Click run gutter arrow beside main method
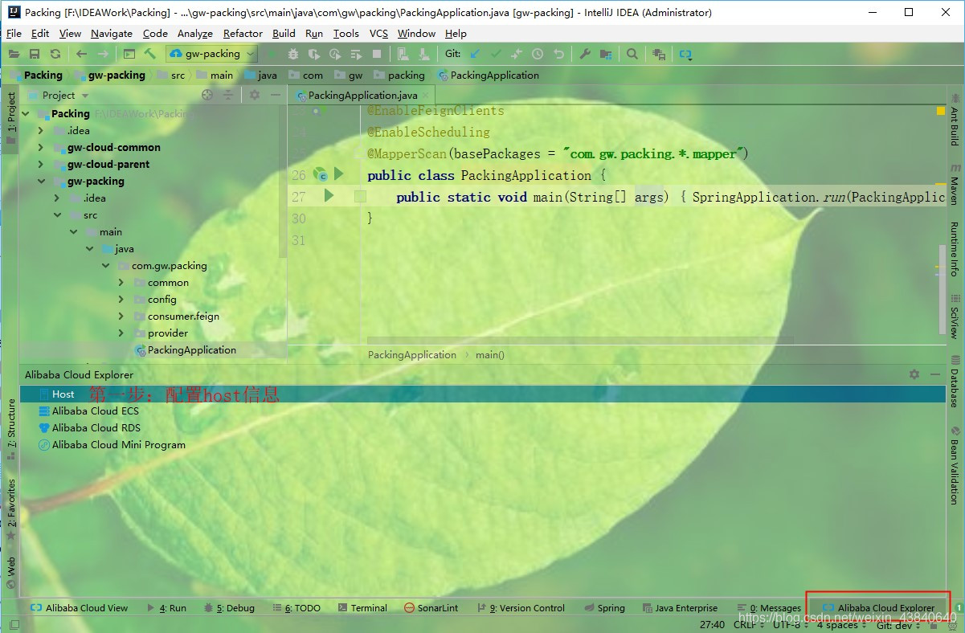This screenshot has width=965, height=633. point(329,195)
